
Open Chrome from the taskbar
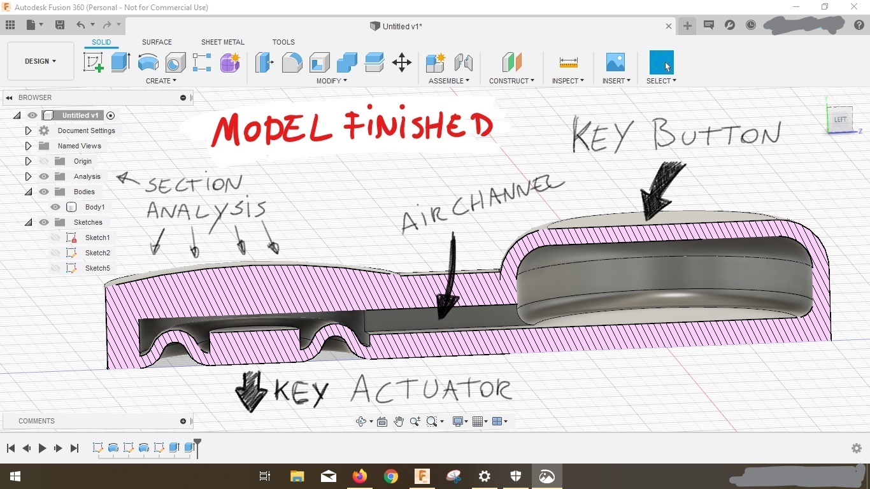point(391,476)
